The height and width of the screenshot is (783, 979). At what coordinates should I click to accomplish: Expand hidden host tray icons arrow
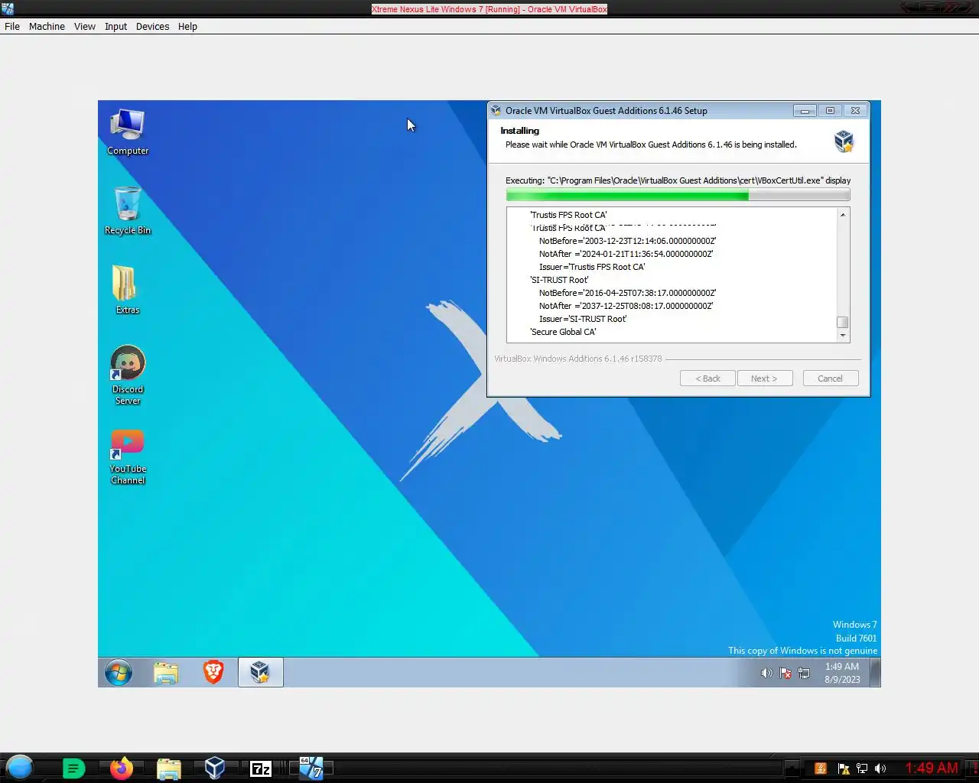point(792,768)
